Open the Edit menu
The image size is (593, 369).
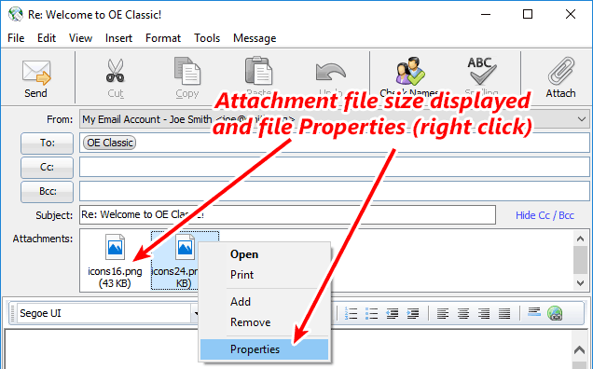(x=47, y=38)
